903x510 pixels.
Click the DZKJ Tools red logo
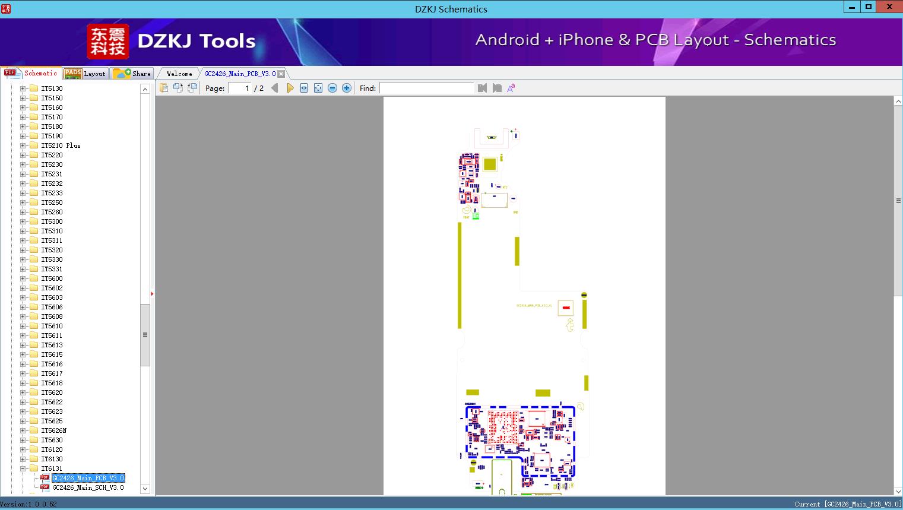coord(107,42)
